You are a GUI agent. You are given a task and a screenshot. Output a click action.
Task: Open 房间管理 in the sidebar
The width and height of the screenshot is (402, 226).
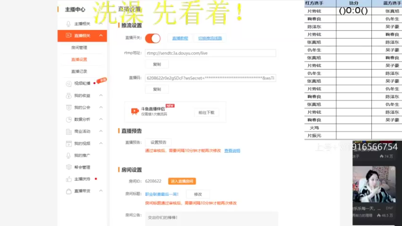pyautogui.click(x=79, y=48)
